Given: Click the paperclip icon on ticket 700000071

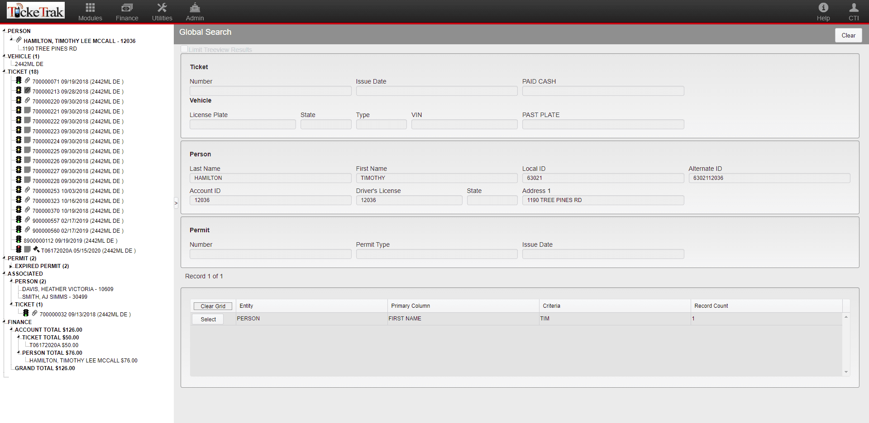Looking at the screenshot, I should click(x=27, y=80).
